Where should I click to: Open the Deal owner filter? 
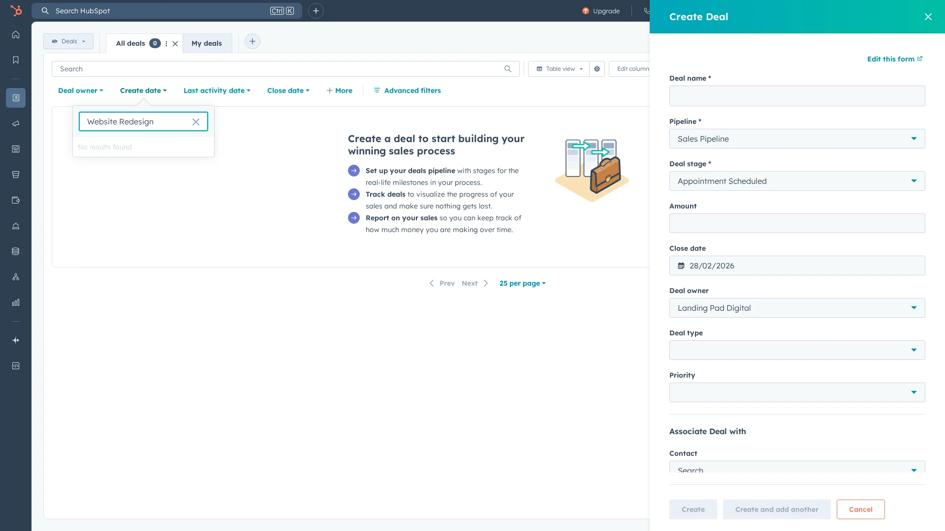tap(80, 90)
